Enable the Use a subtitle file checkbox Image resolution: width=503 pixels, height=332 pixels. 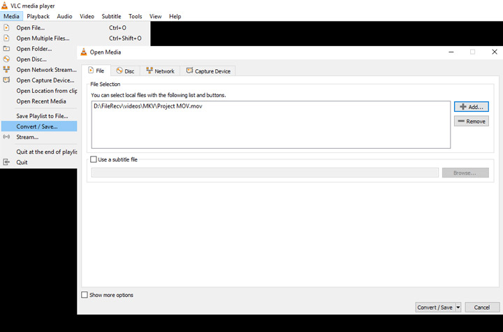pos(94,159)
